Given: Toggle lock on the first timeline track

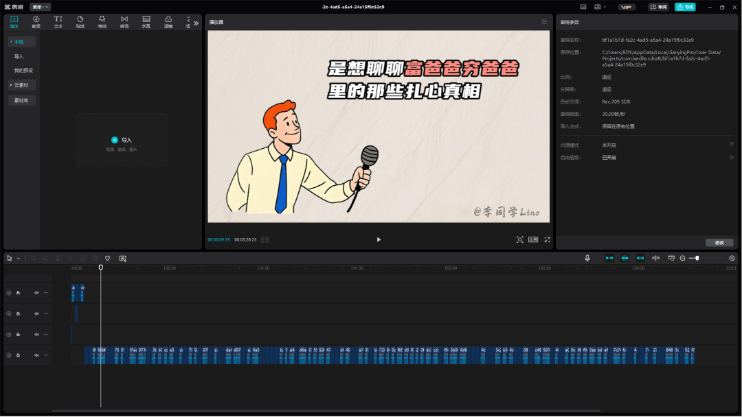Looking at the screenshot, I should 18,293.
